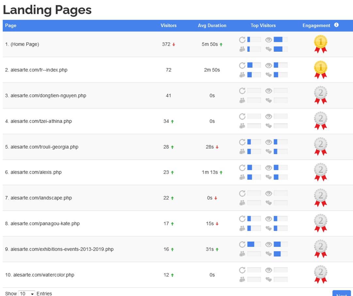Click Landing Pages heading

(47, 10)
